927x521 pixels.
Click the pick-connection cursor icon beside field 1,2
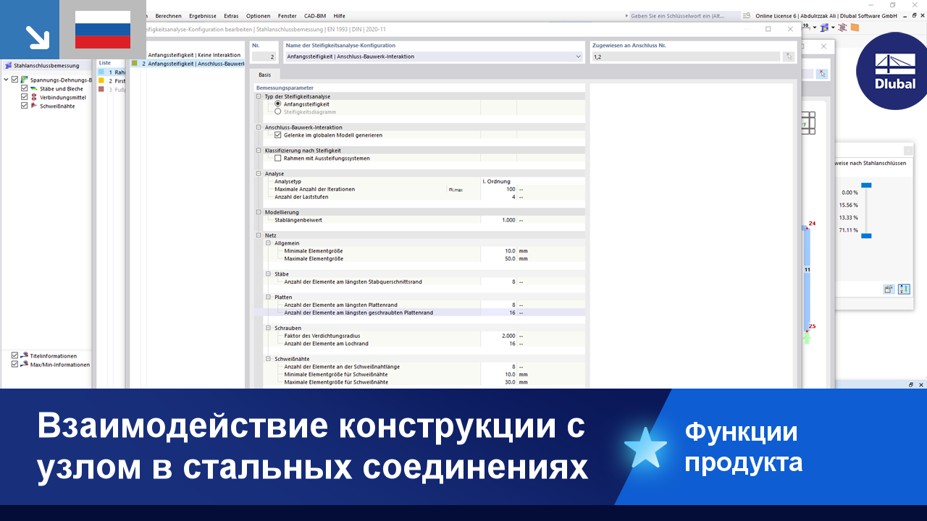tap(789, 56)
